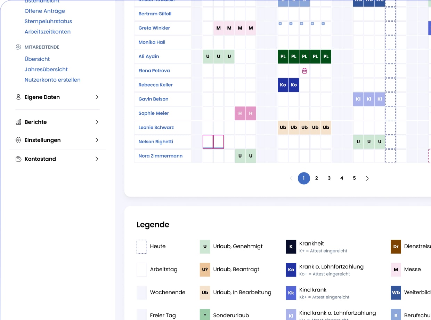Image resolution: width=431 pixels, height=320 pixels.
Task: Click the Berichte bar chart icon
Action: click(18, 122)
